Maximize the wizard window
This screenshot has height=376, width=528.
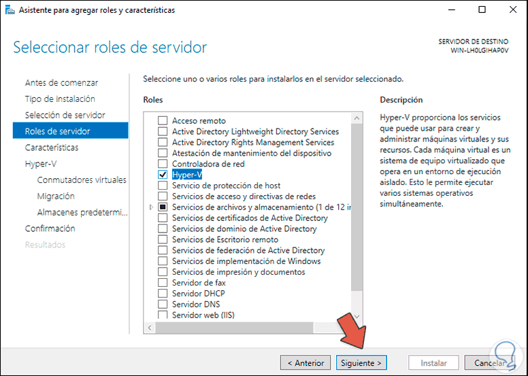coord(482,10)
